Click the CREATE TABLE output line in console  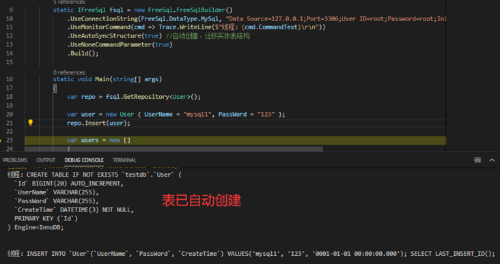click(94, 175)
